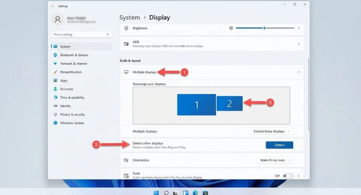Expand the Brightness row chevron
This screenshot has height=195, width=361.
(x=299, y=28)
